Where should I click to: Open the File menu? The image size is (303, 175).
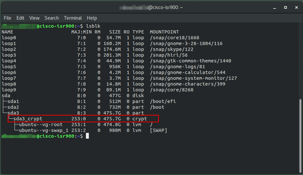7,18
